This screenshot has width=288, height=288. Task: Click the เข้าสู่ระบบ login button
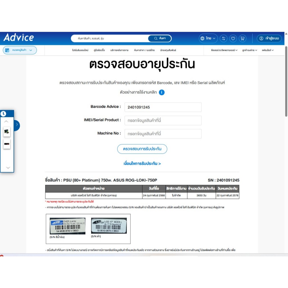pos(269,38)
